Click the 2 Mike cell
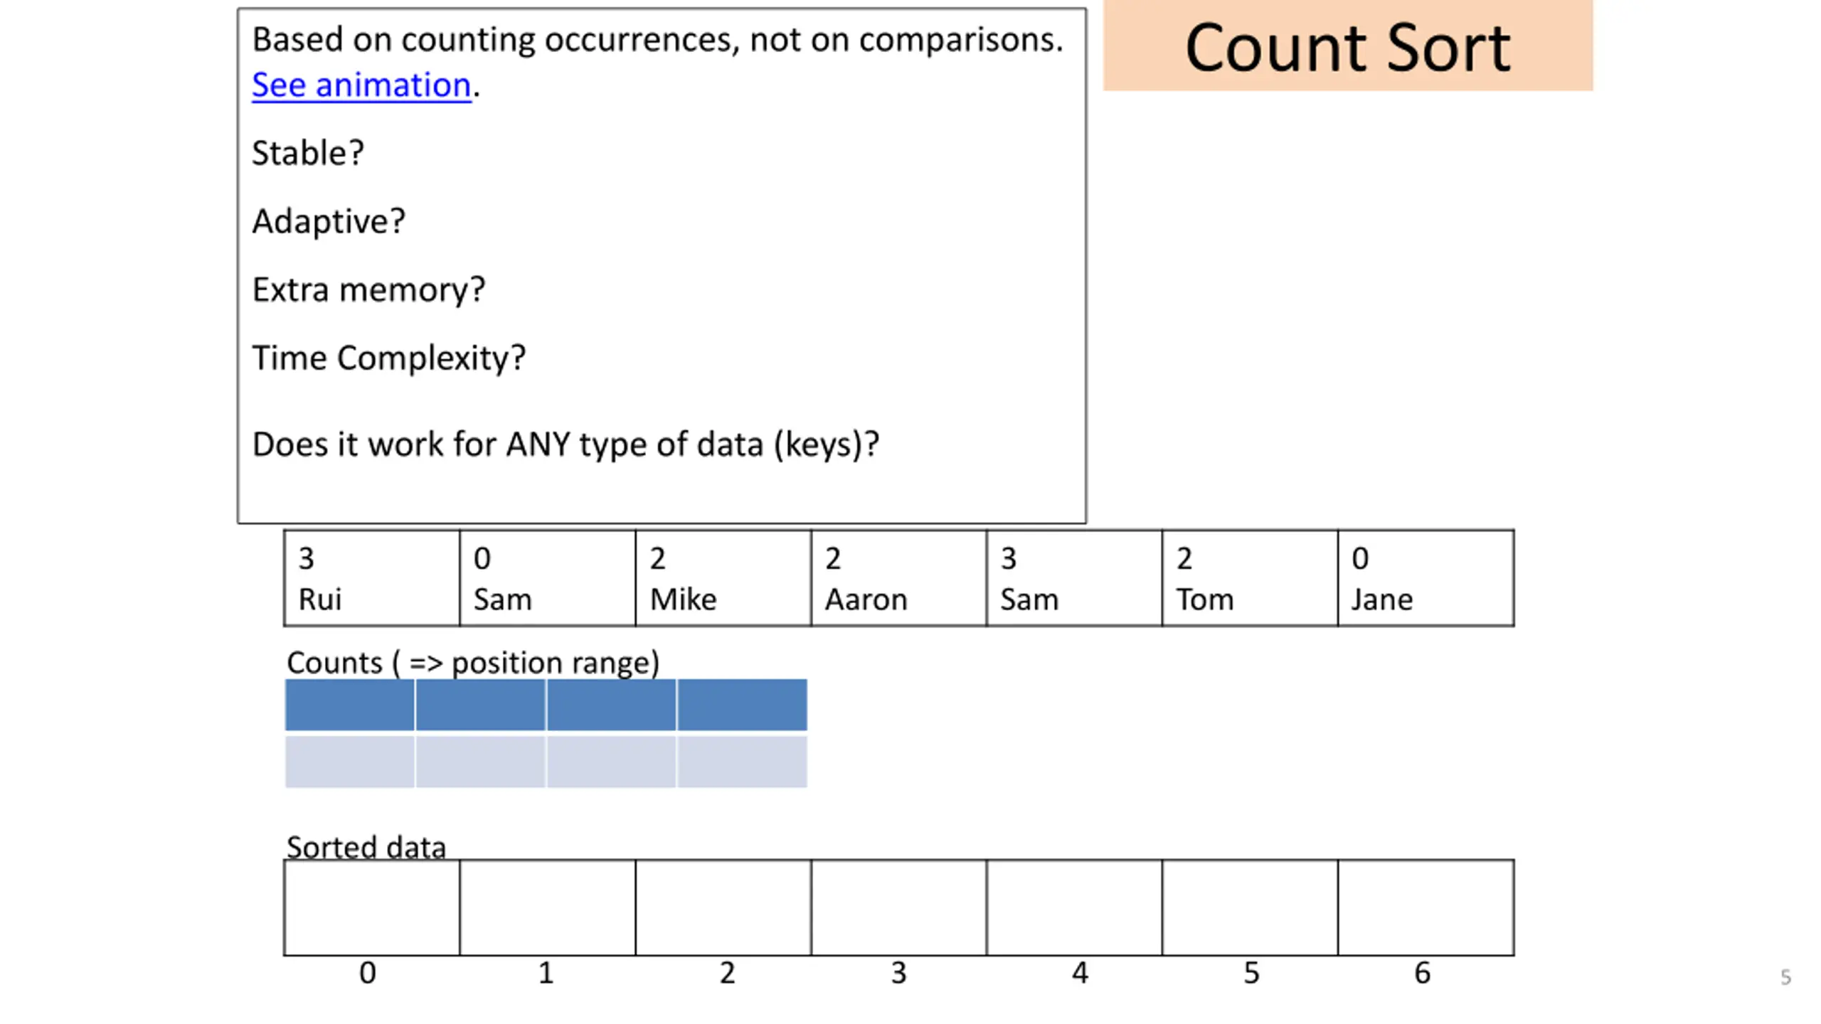This screenshot has width=1821, height=1024. 723,578
